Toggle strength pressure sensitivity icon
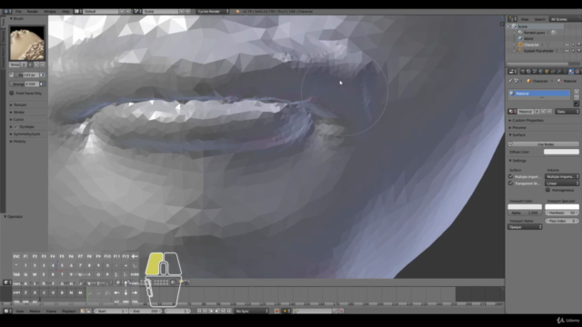Image resolution: width=582 pixels, height=327 pixels. point(43,84)
